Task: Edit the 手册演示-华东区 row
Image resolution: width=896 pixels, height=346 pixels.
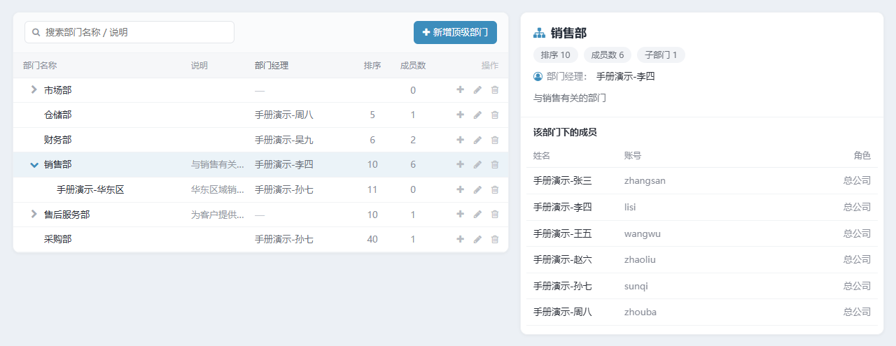Action: click(477, 189)
